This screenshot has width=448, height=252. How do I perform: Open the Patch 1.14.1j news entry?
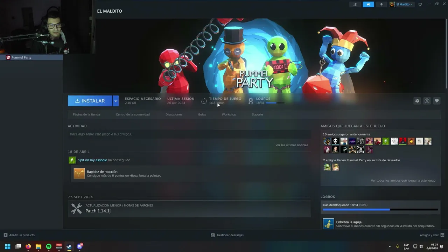189,209
